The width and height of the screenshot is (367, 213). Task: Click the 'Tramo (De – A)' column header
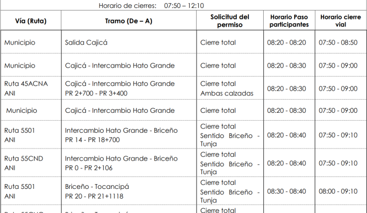pyautogui.click(x=129, y=21)
